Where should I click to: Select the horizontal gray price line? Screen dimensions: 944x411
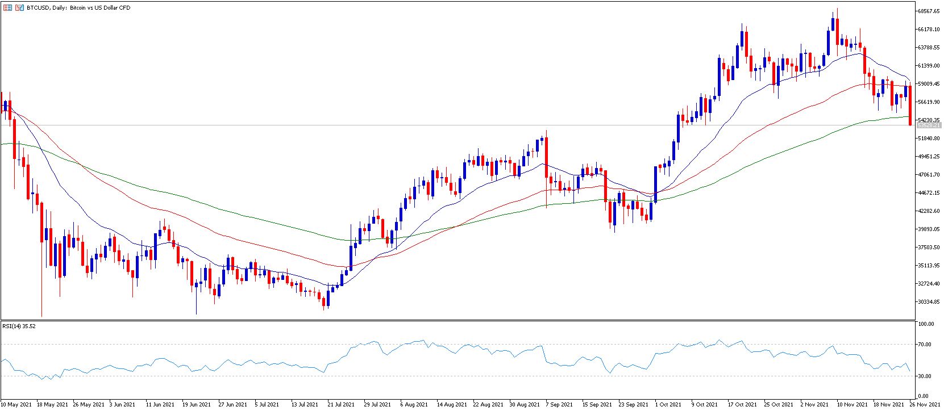point(455,125)
